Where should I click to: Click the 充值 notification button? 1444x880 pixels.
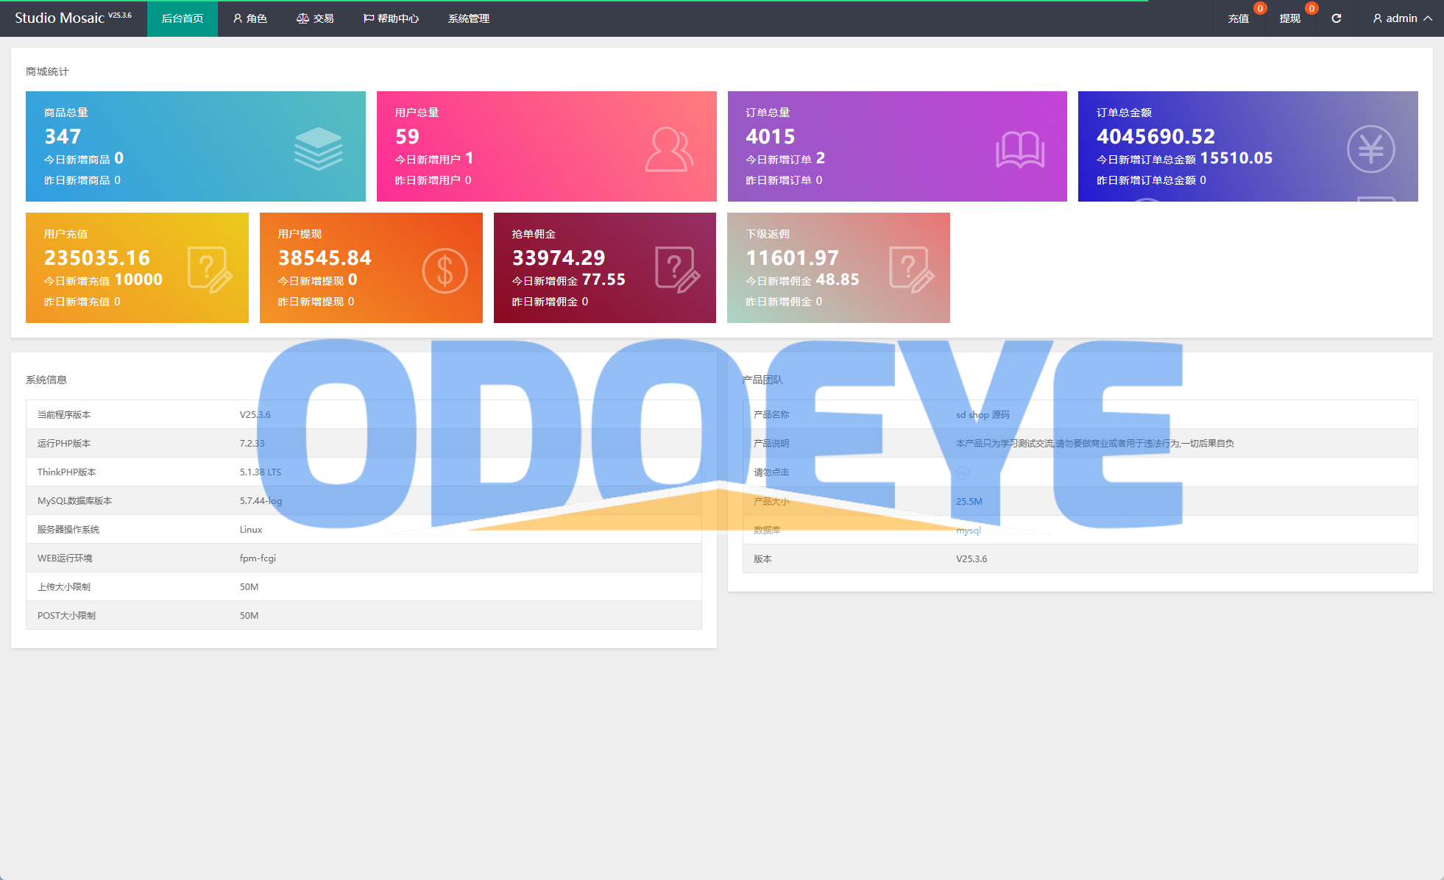(1238, 18)
